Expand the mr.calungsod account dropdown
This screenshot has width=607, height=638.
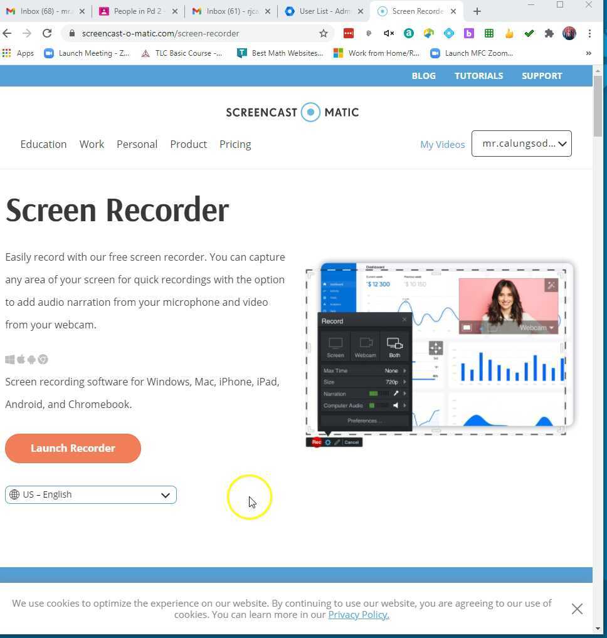coord(522,144)
